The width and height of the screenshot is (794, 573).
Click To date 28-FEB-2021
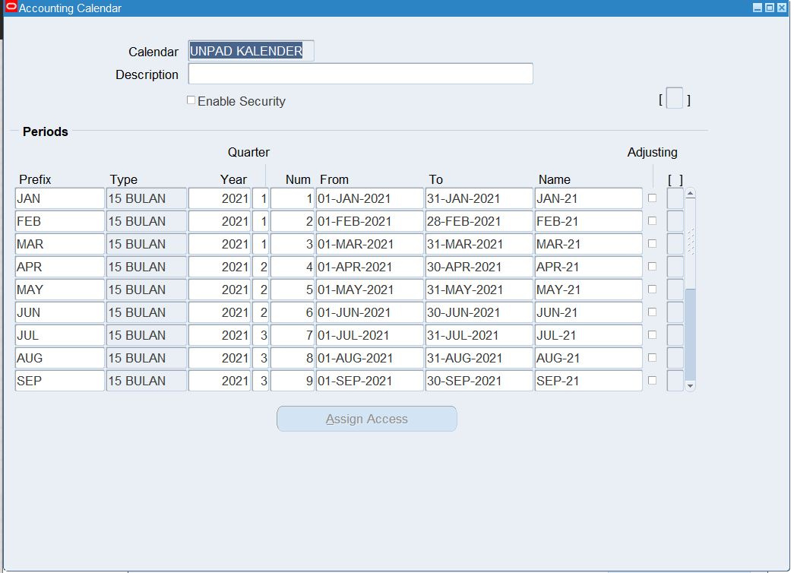(x=479, y=221)
